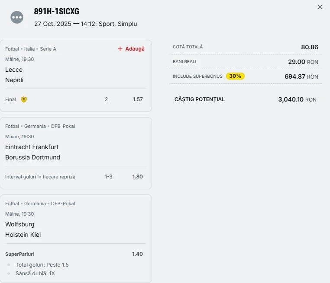Screen dimensions: 330x283
Task: Click the Borussia Dortmund team name
Action: click(x=32, y=157)
